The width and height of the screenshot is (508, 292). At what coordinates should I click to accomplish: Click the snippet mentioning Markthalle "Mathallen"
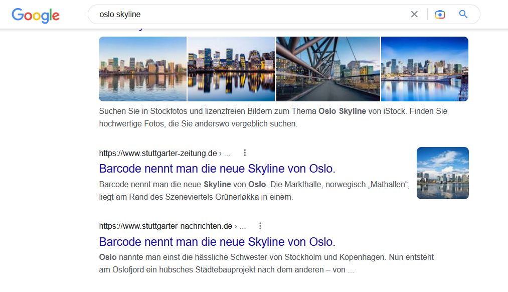254,191
